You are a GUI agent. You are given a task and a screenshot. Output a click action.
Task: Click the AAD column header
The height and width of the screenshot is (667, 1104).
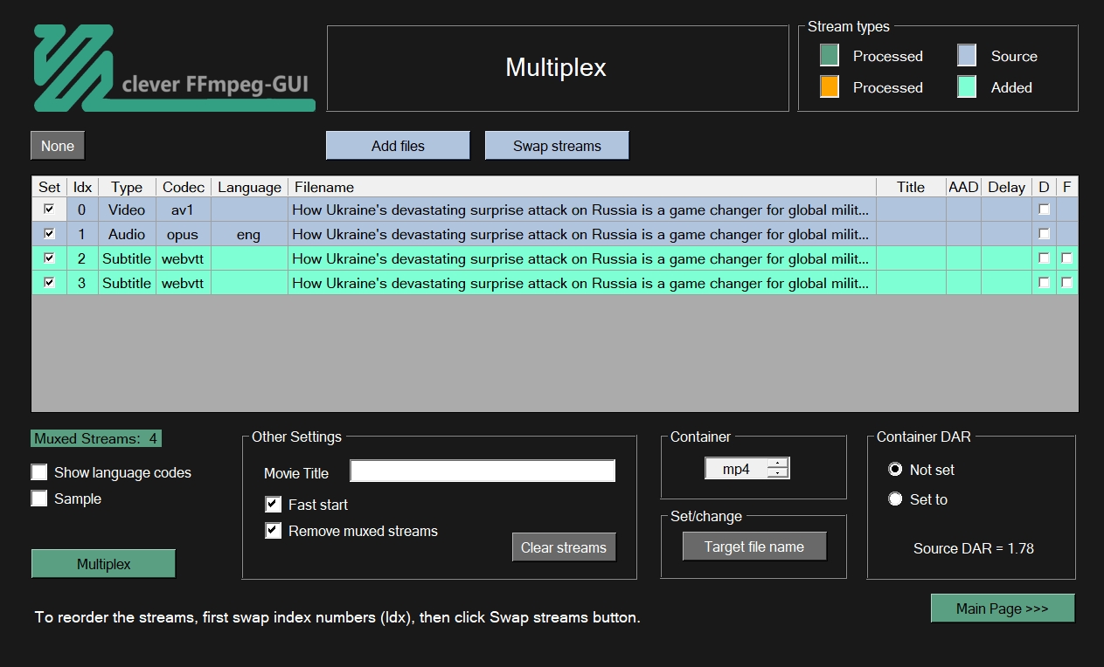[963, 187]
